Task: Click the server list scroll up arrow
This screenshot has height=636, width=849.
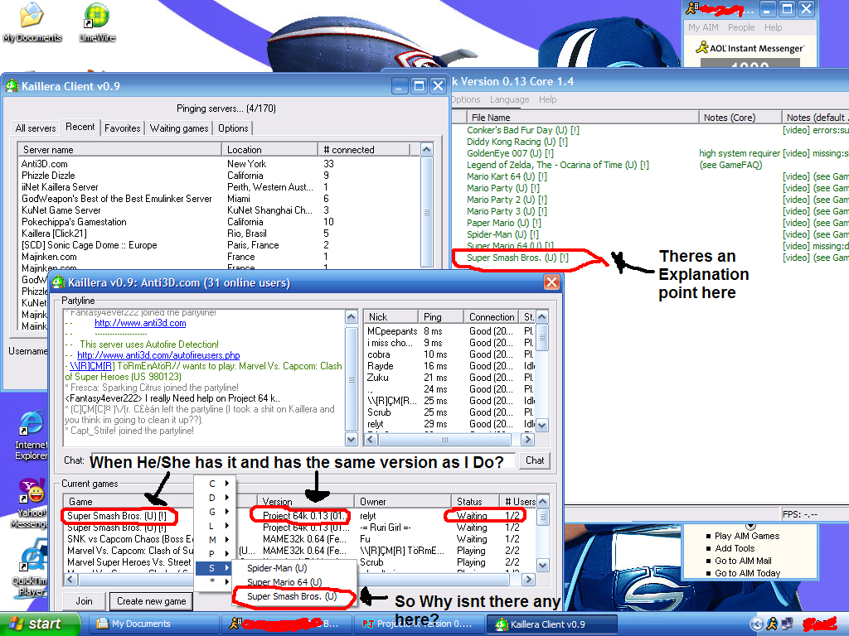Action: [427, 150]
